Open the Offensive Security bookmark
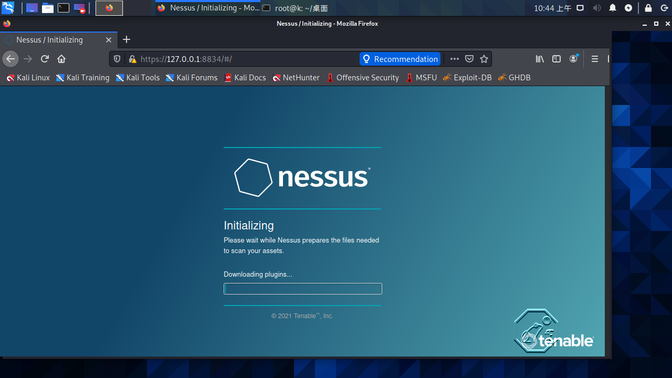 pos(362,78)
